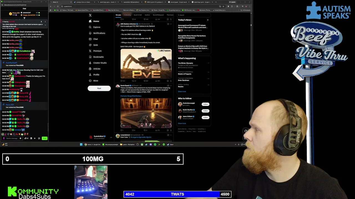The height and width of the screenshot is (199, 355).
Task: Click the green Chat send button
Action: click(44, 138)
